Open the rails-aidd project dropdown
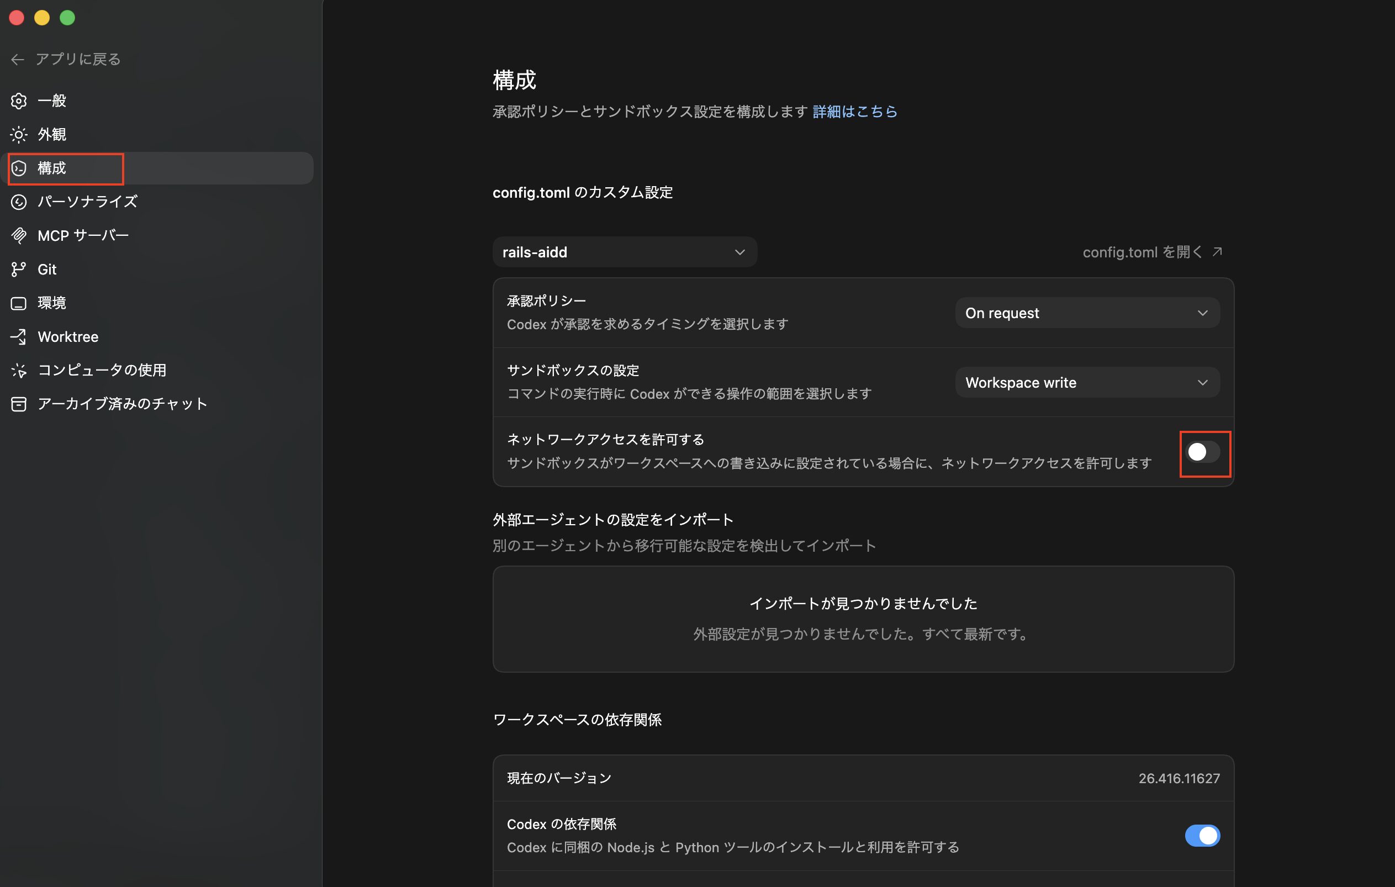 [624, 252]
